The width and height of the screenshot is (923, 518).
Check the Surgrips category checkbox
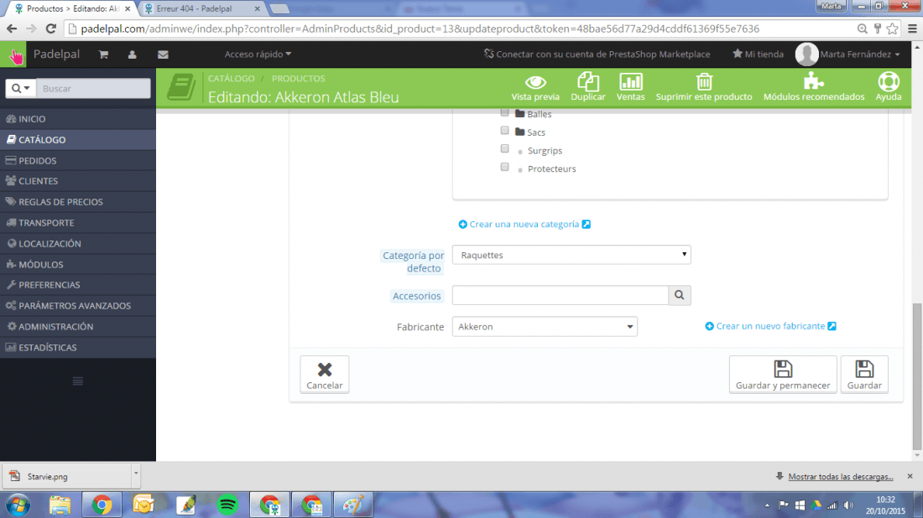[x=504, y=148]
